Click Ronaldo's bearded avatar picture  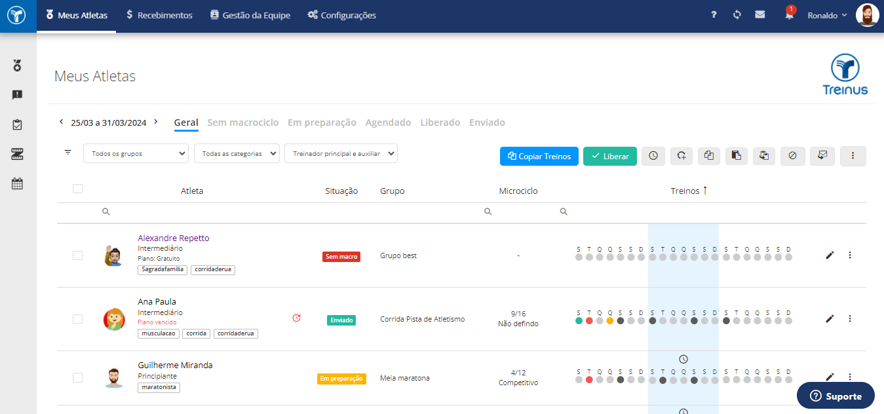[867, 15]
